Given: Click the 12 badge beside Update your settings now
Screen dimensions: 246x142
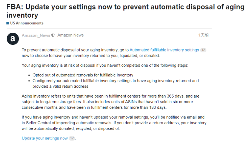Looking at the screenshot, I should click(x=72, y=138).
